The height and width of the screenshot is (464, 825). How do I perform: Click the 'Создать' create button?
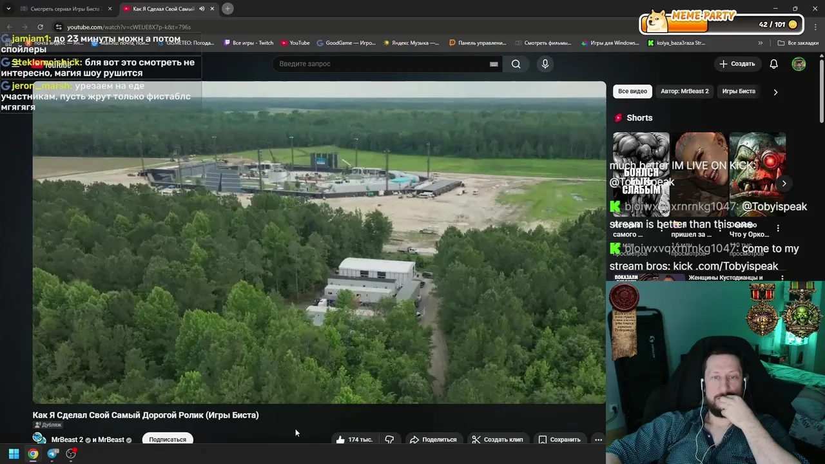click(x=737, y=64)
